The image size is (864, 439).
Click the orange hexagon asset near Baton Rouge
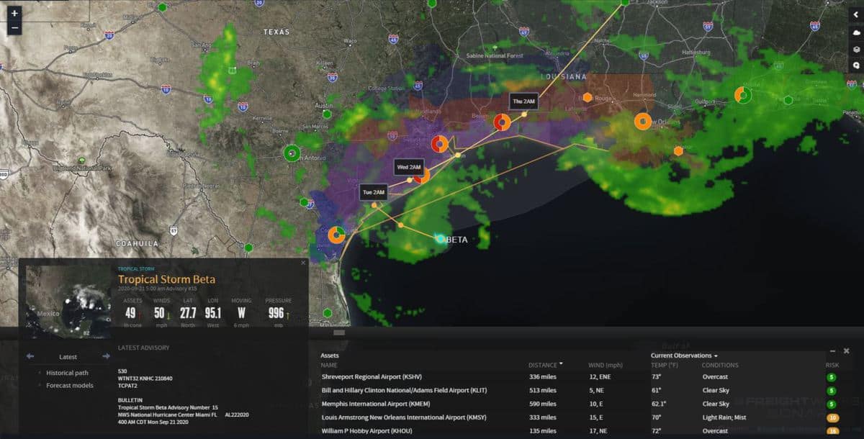pos(588,97)
